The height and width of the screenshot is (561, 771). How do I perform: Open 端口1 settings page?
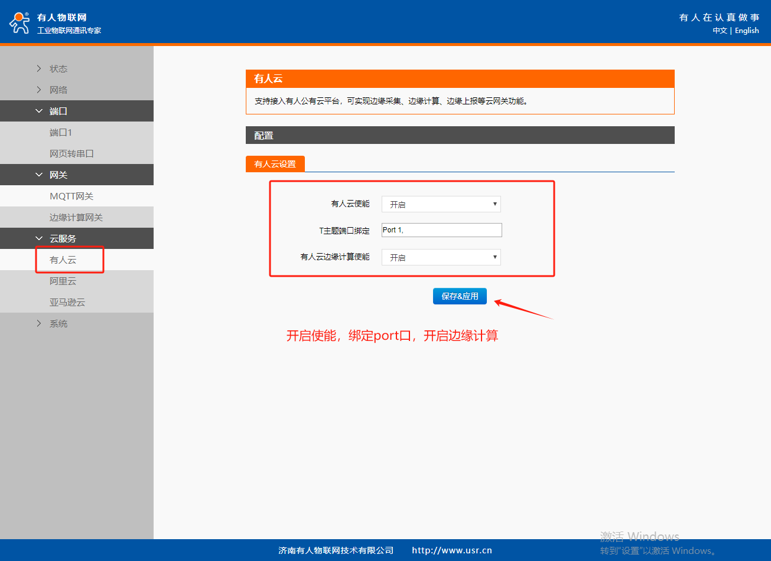click(61, 132)
